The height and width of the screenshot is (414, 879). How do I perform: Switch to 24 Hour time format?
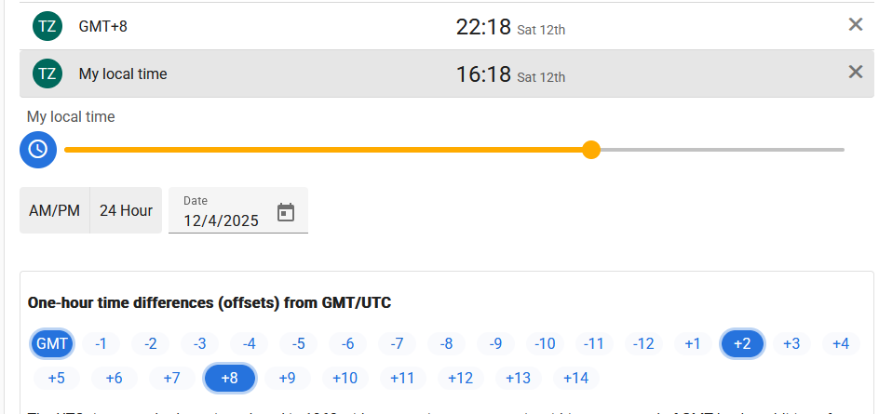(x=126, y=210)
